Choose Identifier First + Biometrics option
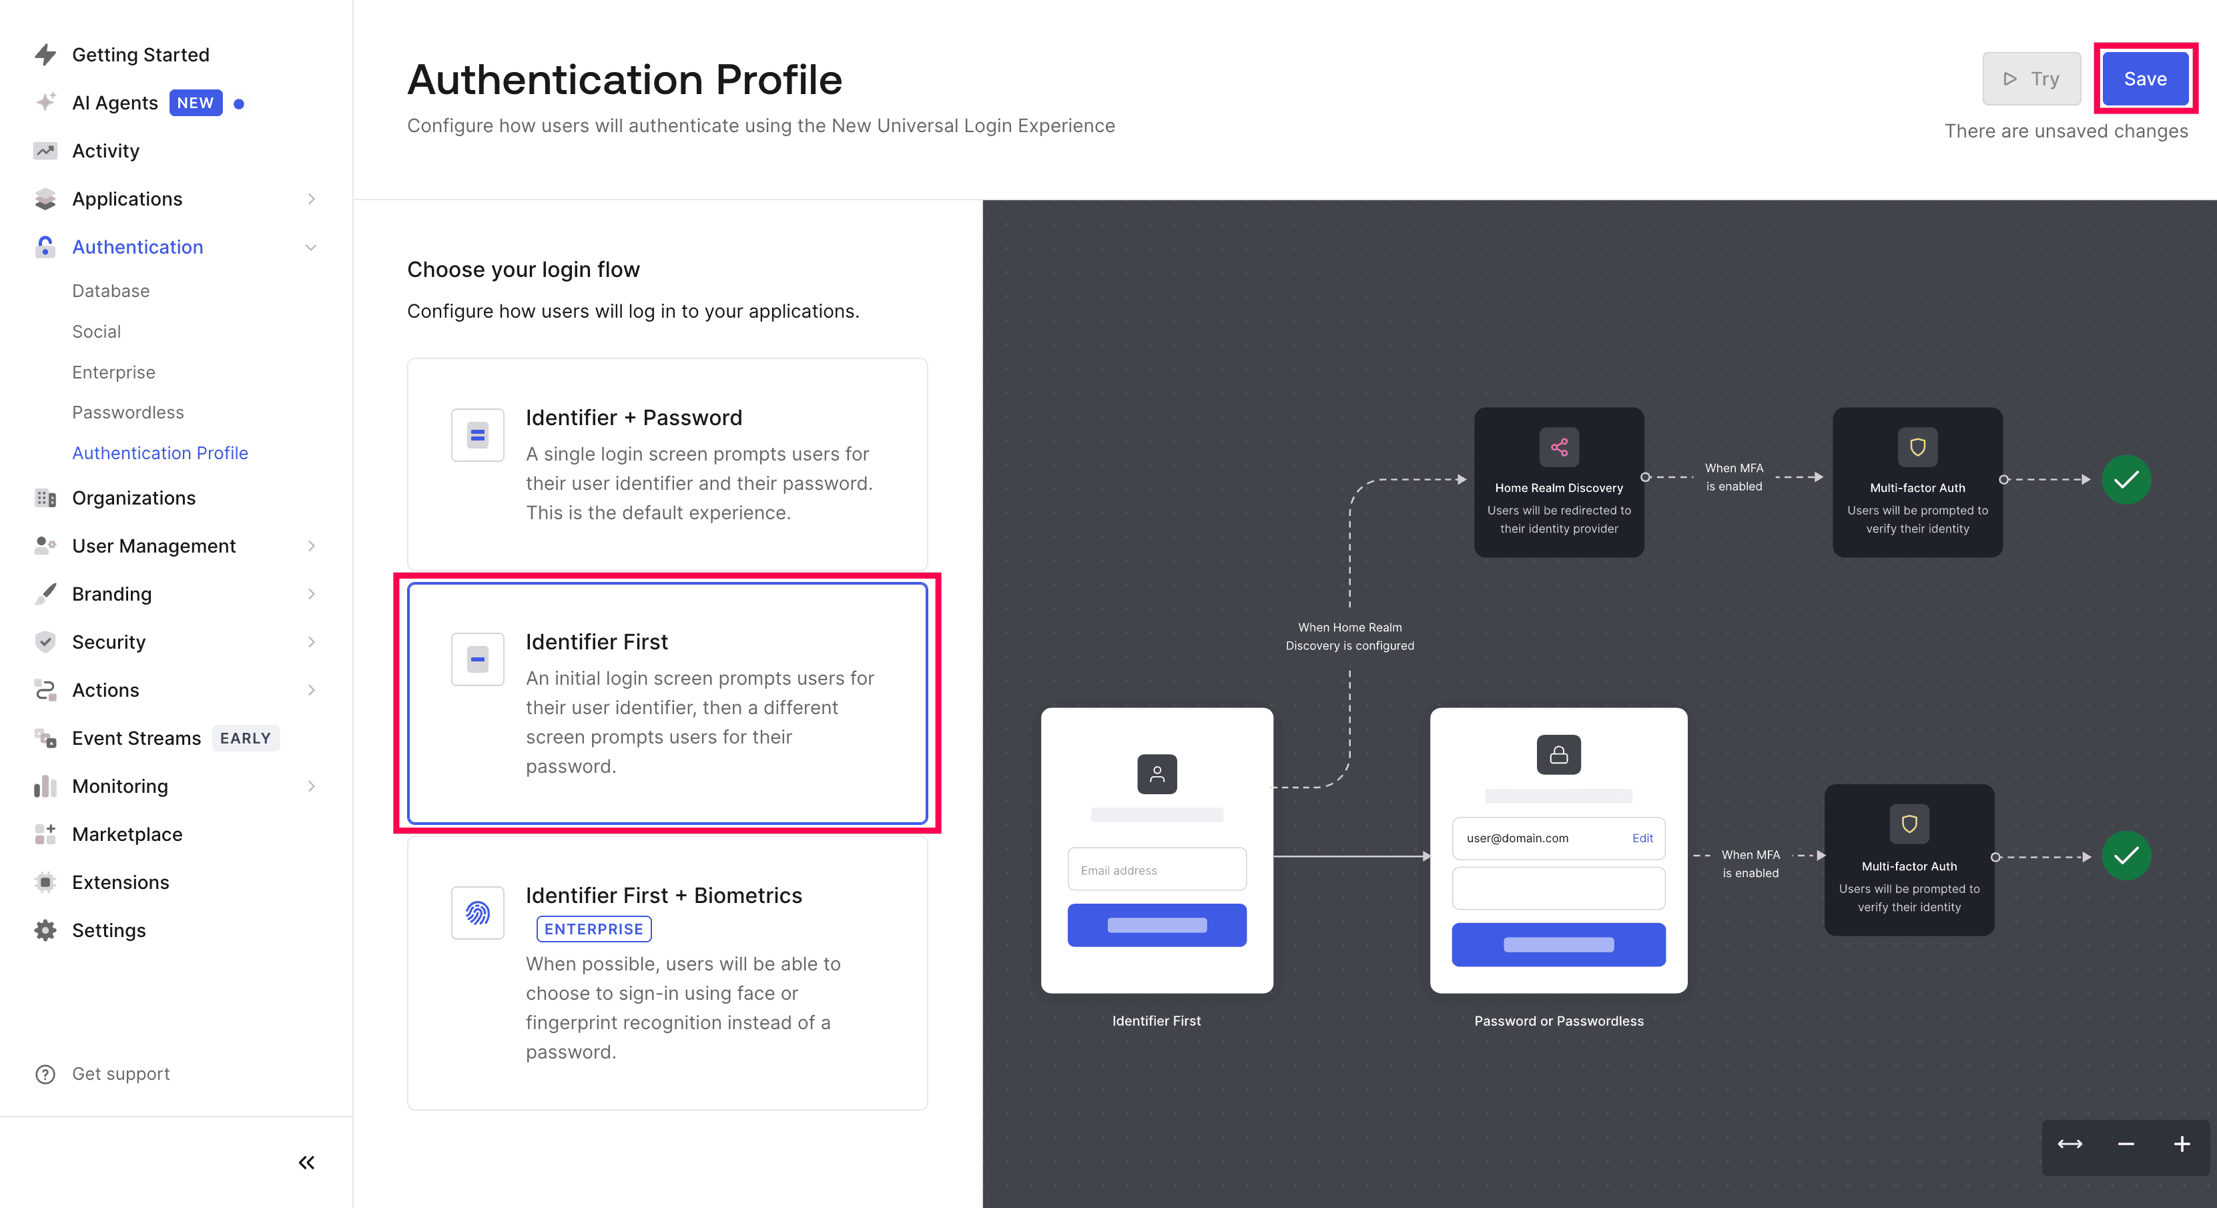The height and width of the screenshot is (1208, 2217). point(667,972)
